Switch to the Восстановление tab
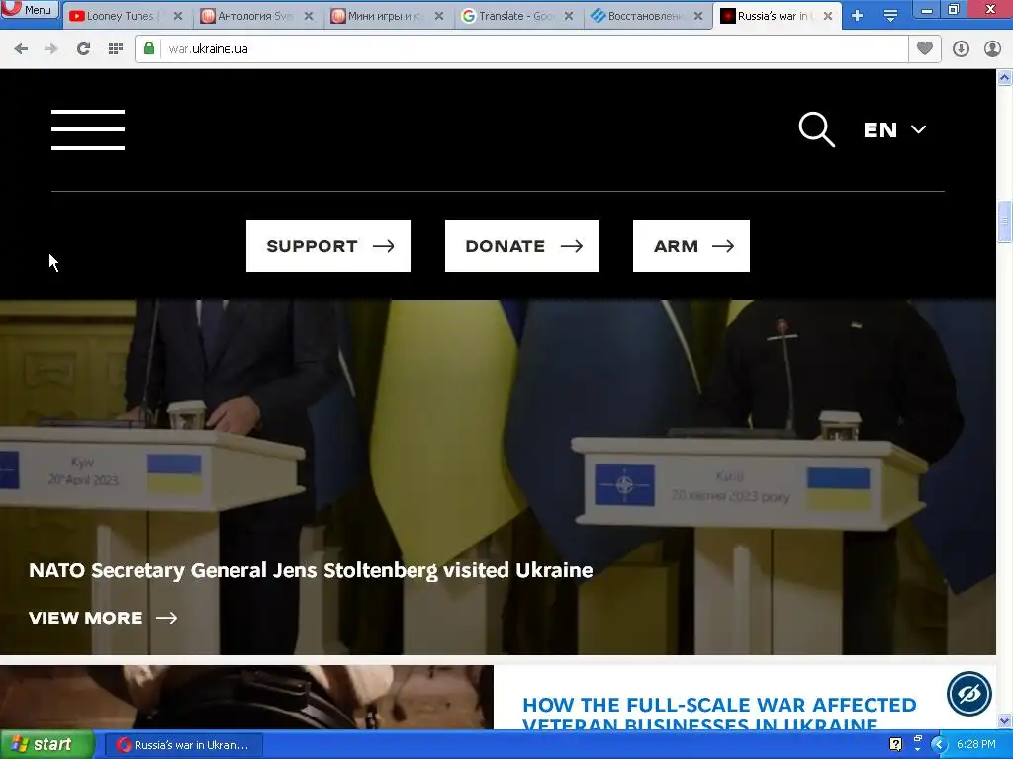The width and height of the screenshot is (1013, 759). (646, 16)
